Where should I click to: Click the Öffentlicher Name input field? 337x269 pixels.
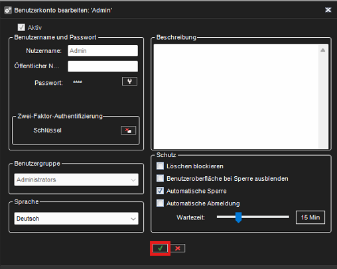tap(103, 66)
